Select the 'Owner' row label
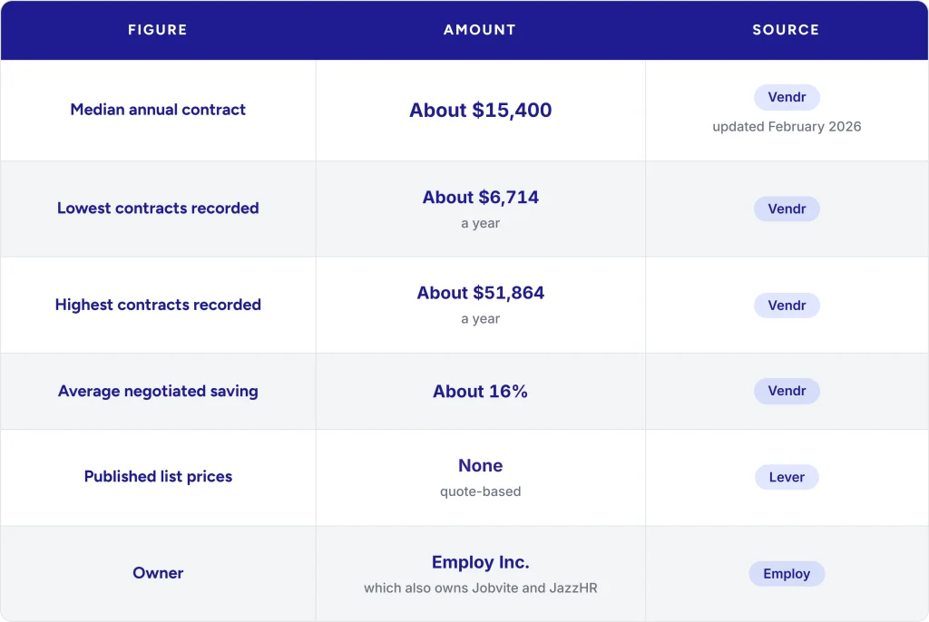The image size is (929, 622). coord(158,573)
